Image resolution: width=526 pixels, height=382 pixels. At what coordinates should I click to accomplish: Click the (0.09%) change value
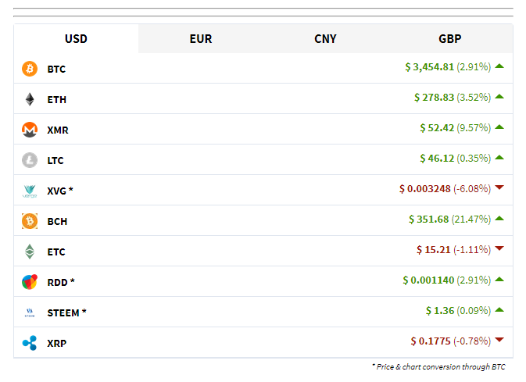(474, 311)
